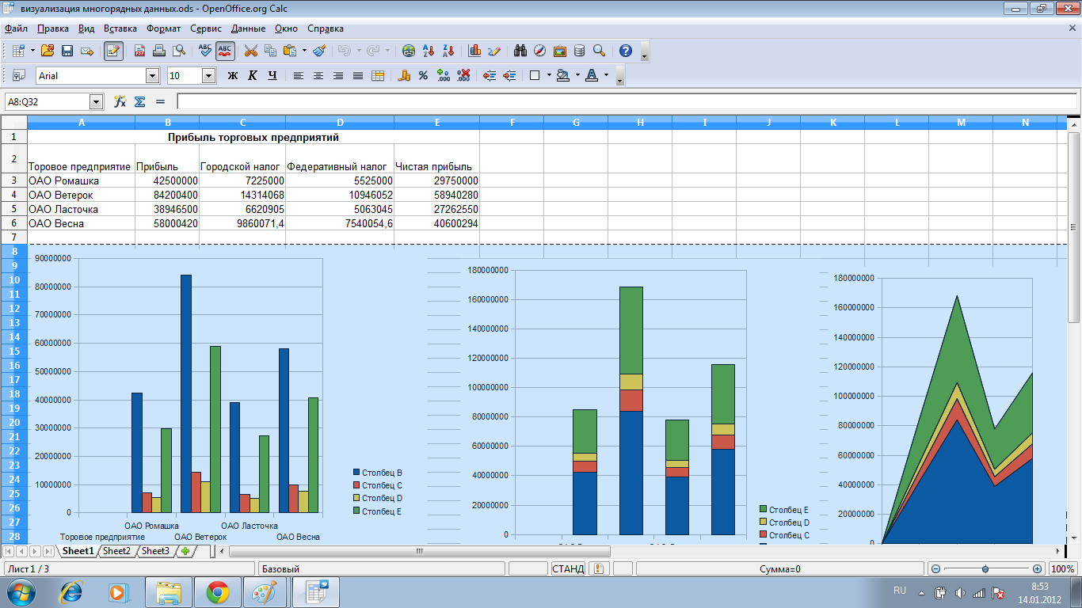Justify cell text

coord(358,75)
